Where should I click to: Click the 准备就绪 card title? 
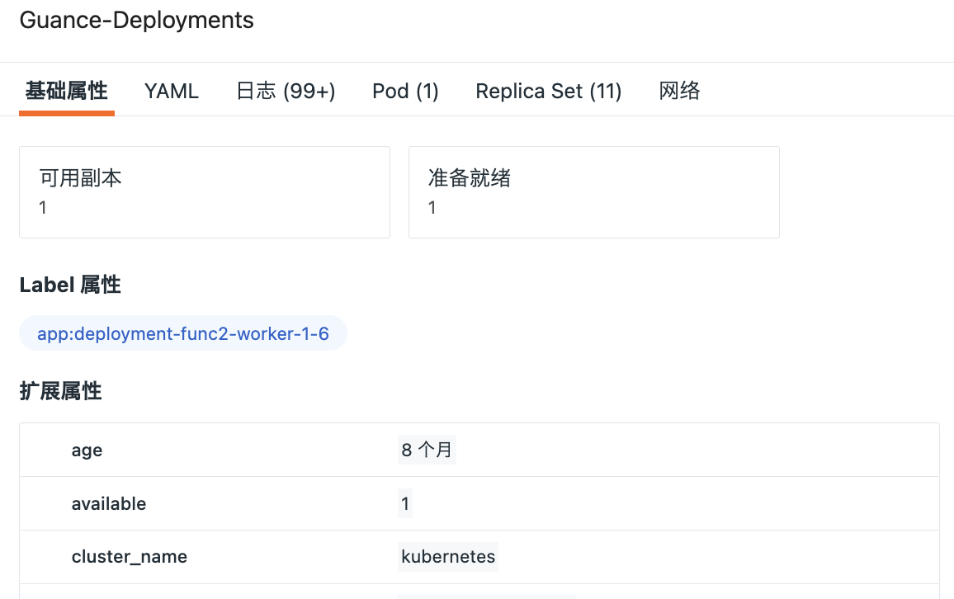pyautogui.click(x=470, y=177)
